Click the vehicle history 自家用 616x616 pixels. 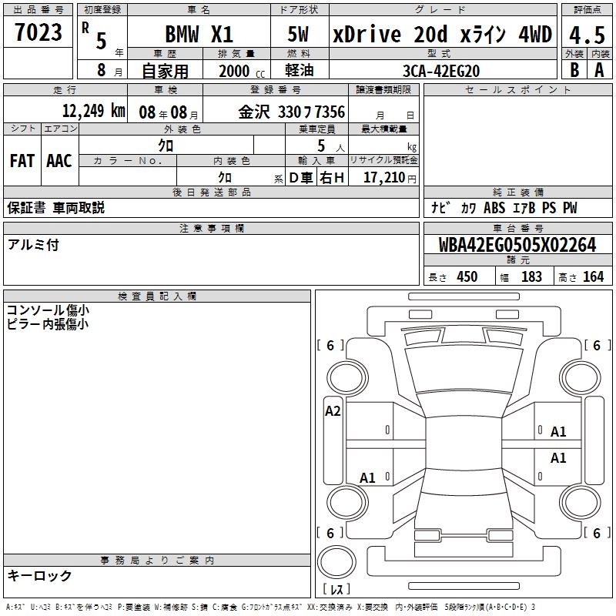165,71
